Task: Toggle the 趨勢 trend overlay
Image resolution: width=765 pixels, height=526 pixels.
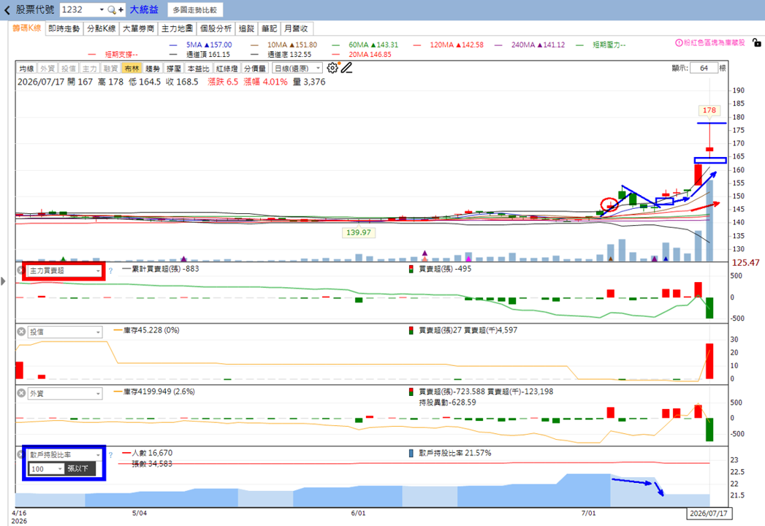Action: (153, 69)
